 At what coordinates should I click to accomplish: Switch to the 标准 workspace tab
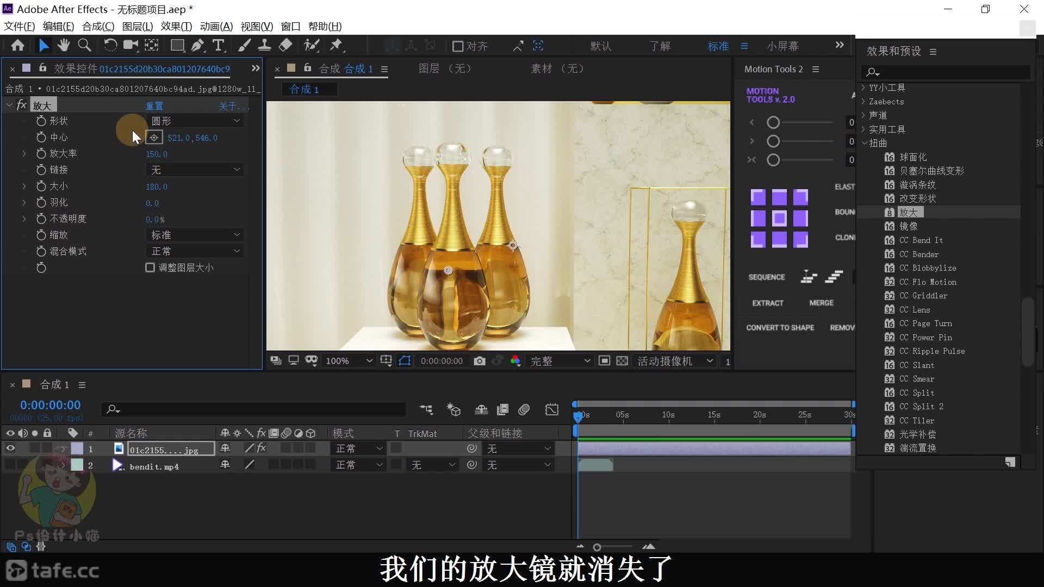[718, 46]
